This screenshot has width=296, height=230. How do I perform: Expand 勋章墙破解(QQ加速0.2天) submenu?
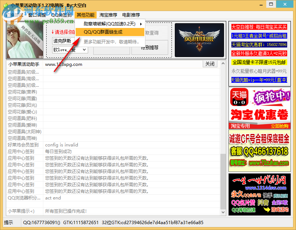(110, 24)
